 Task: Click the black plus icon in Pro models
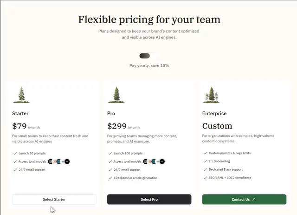click(x=162, y=161)
